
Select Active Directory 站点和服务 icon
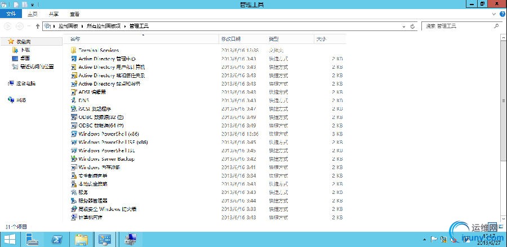point(73,83)
